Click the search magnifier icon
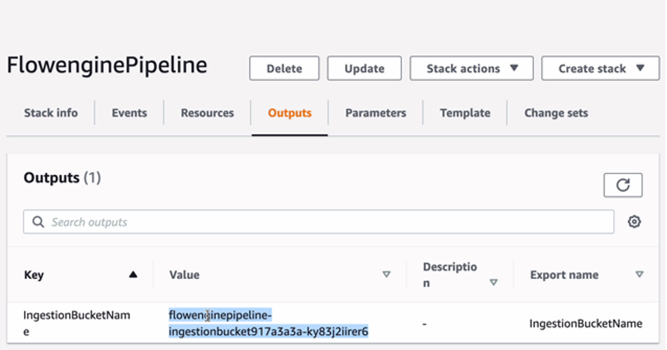The image size is (667, 350). click(38, 222)
